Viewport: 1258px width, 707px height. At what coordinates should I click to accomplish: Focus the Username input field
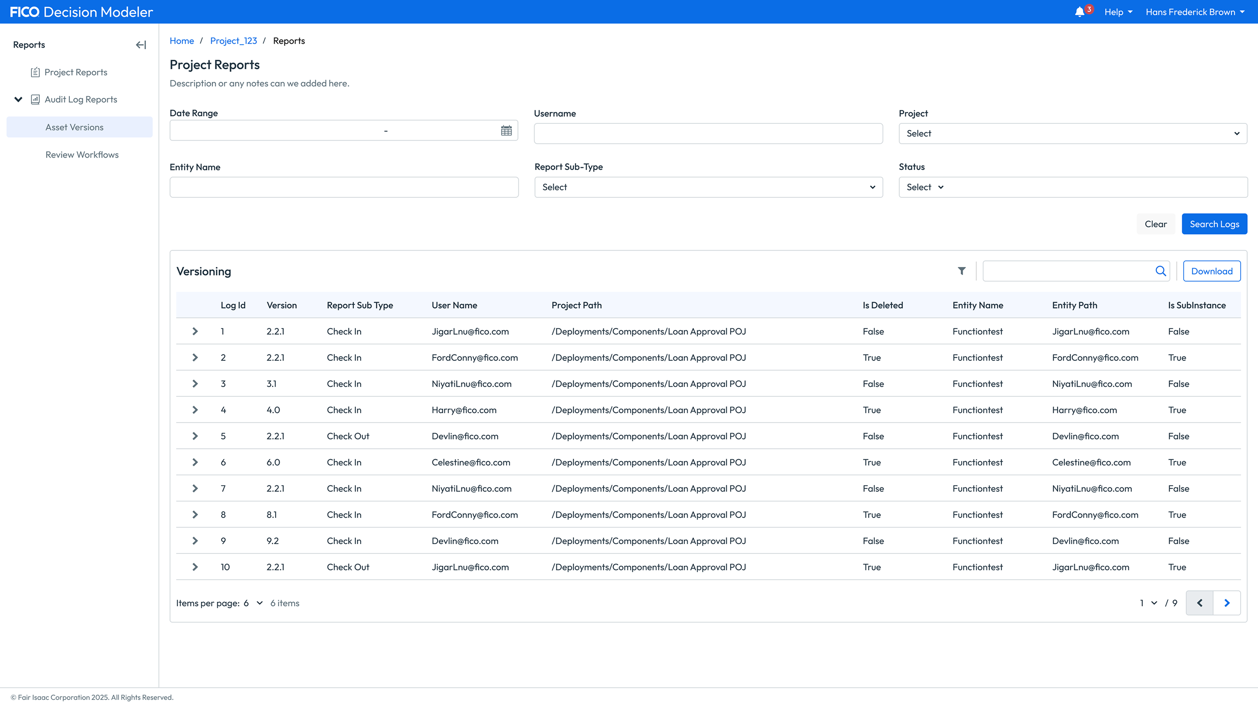tap(708, 134)
